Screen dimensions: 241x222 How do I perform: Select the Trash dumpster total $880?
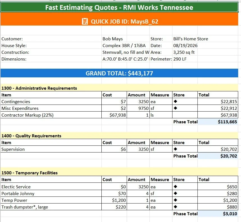[218, 207]
